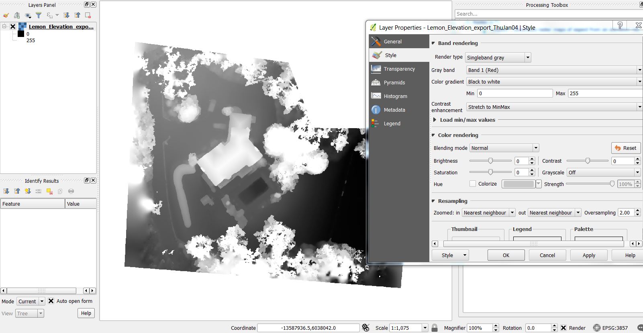This screenshot has width=643, height=333.
Task: Click Expand New Results by Default icon
Action: pos(28,191)
